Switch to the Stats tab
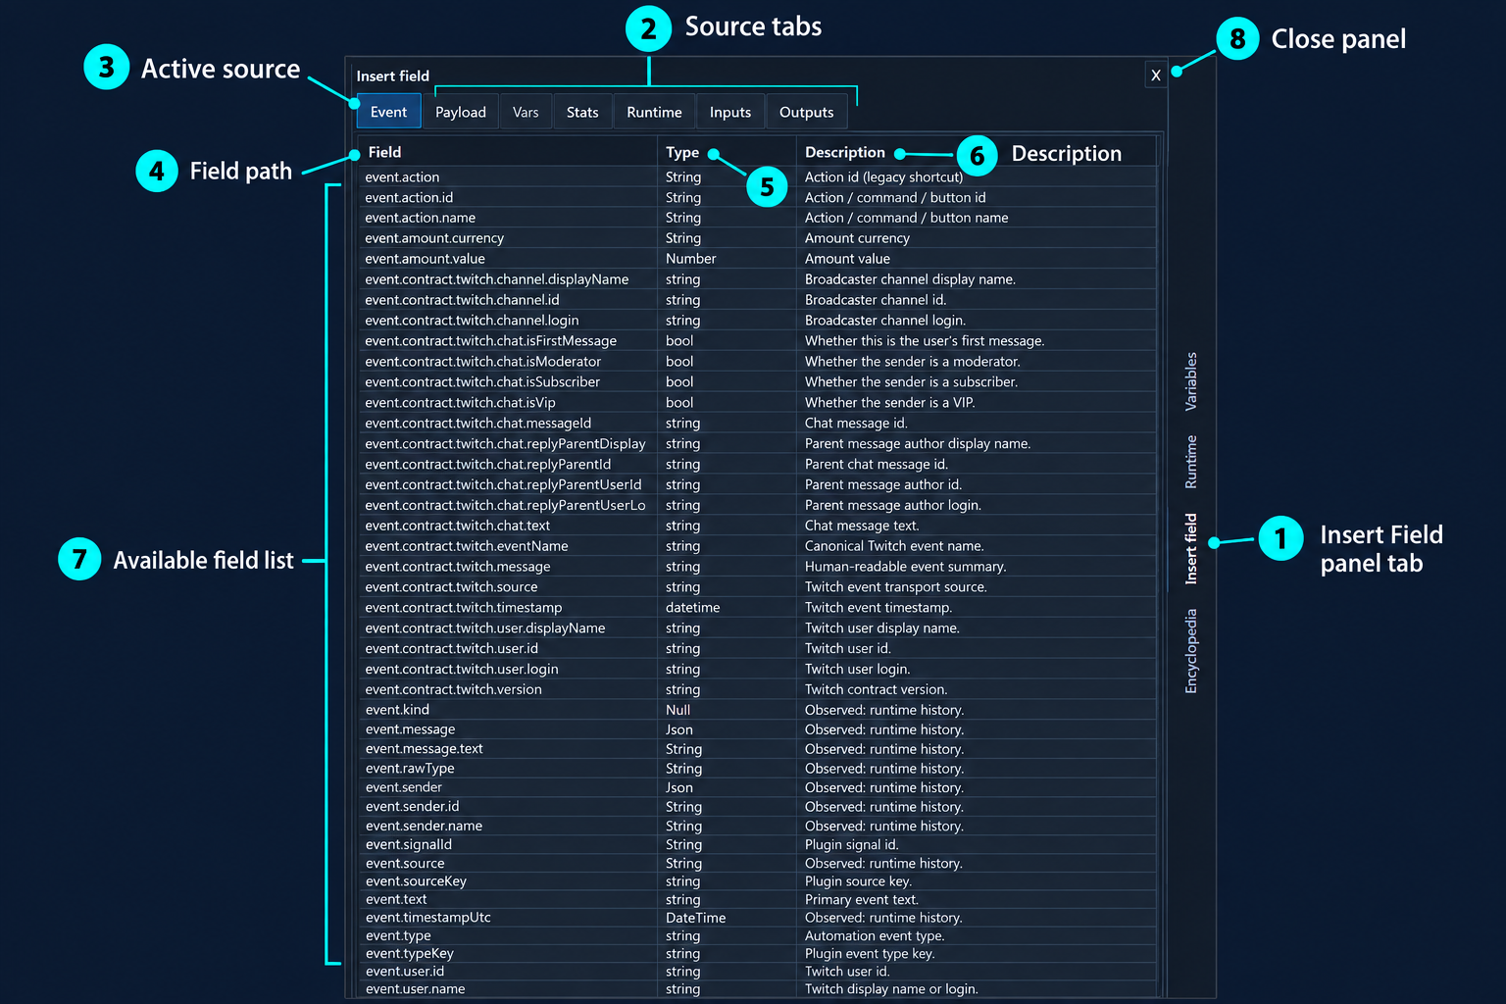The width and height of the screenshot is (1506, 1004). point(582,112)
